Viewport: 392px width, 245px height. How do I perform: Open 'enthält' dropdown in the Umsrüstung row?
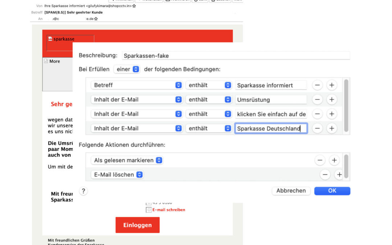click(208, 99)
